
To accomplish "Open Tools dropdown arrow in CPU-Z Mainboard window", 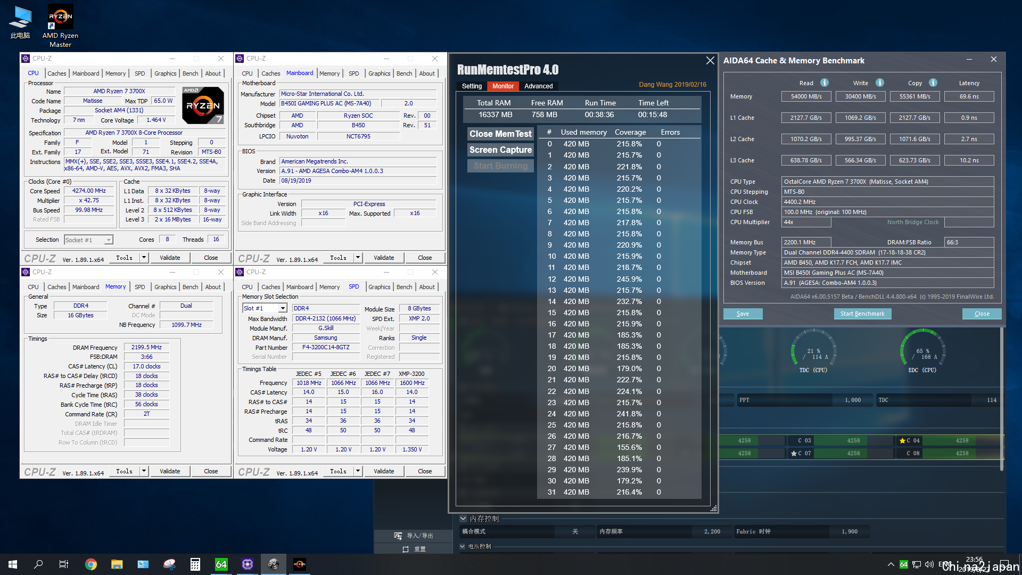I will coord(358,258).
